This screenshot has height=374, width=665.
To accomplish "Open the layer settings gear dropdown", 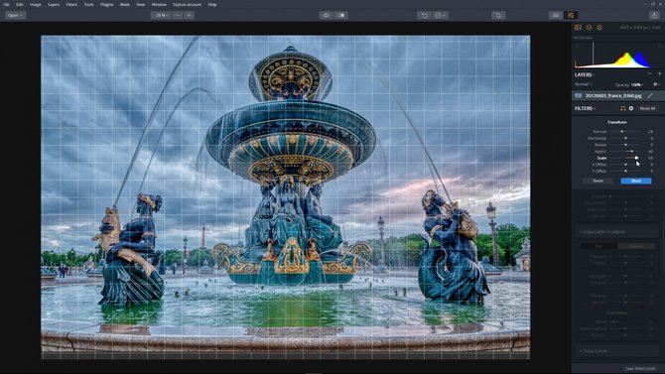I will click(x=656, y=84).
